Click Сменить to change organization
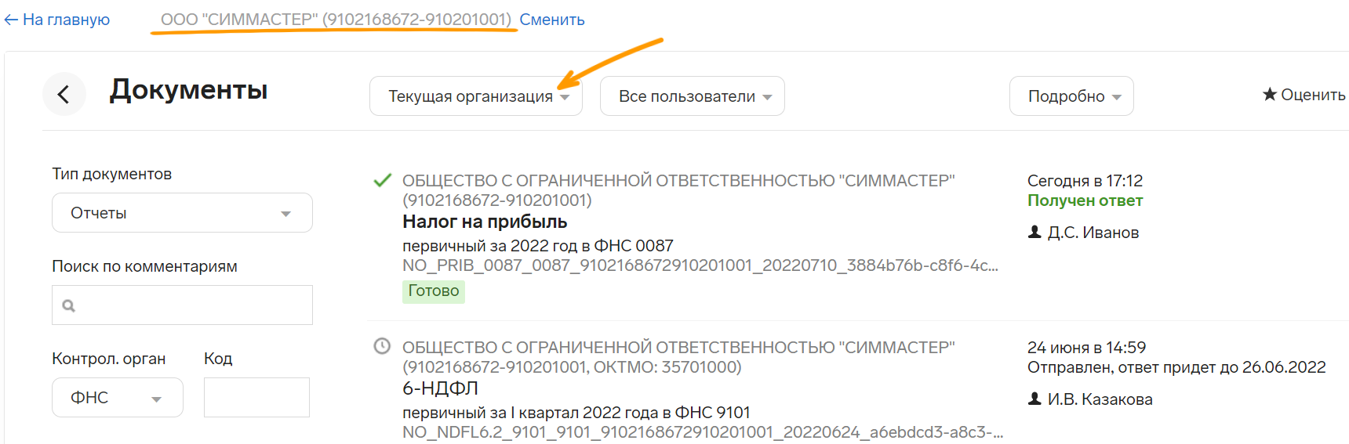This screenshot has width=1349, height=444. coord(552,20)
